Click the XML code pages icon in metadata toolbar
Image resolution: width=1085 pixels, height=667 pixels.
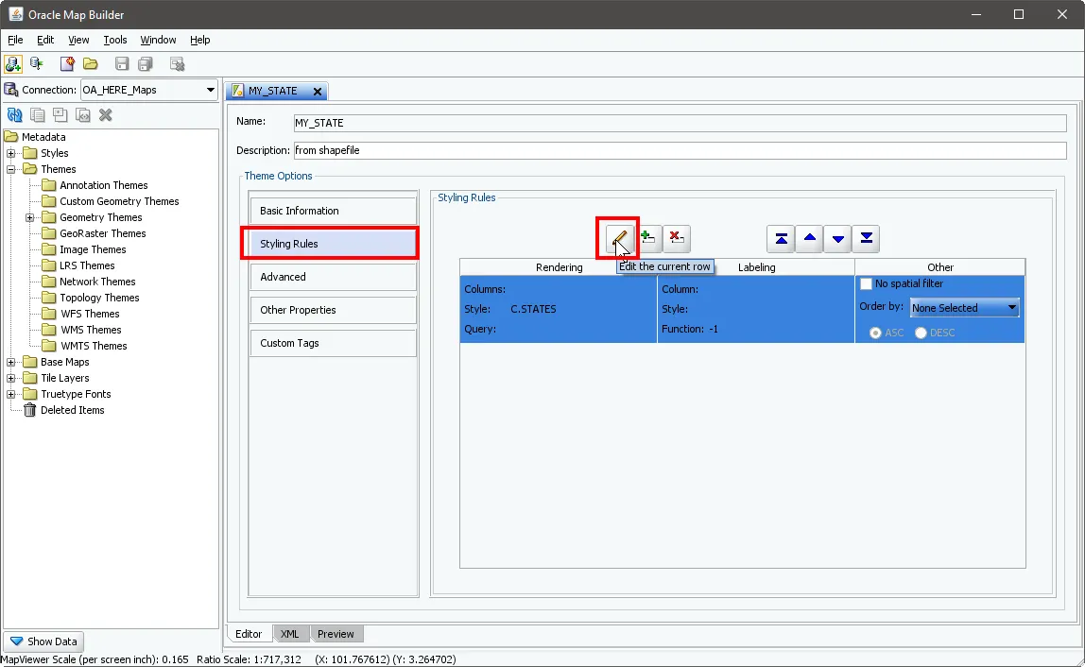click(83, 115)
